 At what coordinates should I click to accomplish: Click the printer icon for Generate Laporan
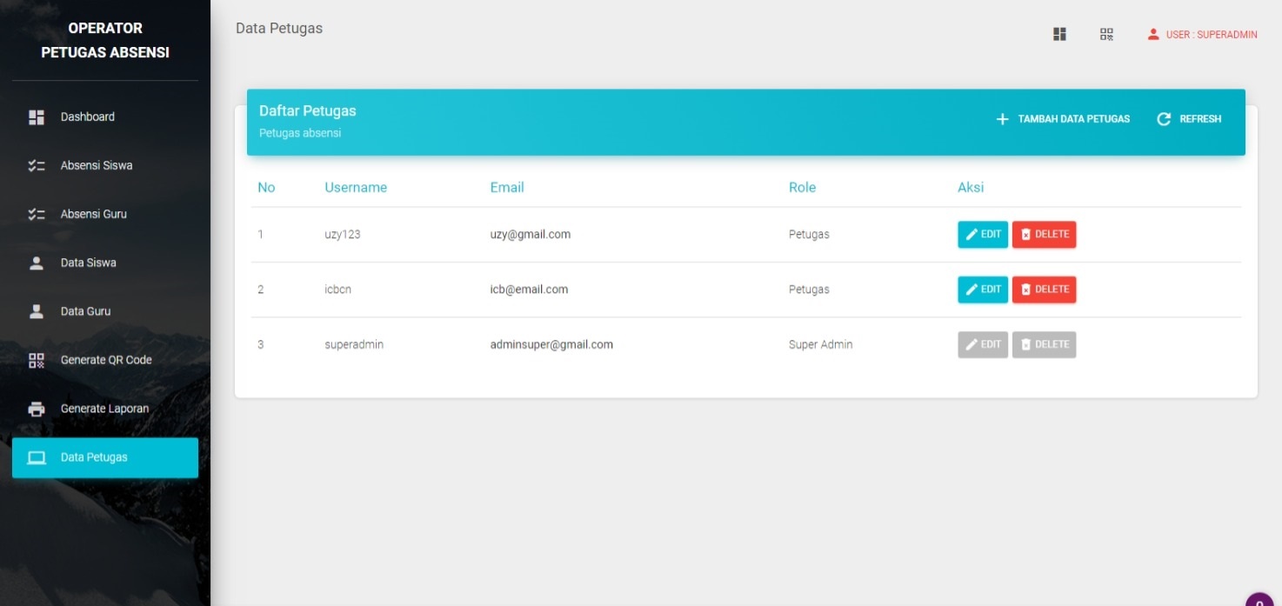click(x=37, y=409)
